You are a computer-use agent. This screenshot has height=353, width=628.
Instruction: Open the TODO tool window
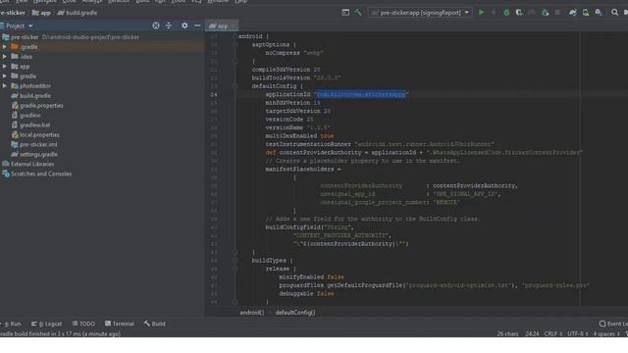pos(83,324)
